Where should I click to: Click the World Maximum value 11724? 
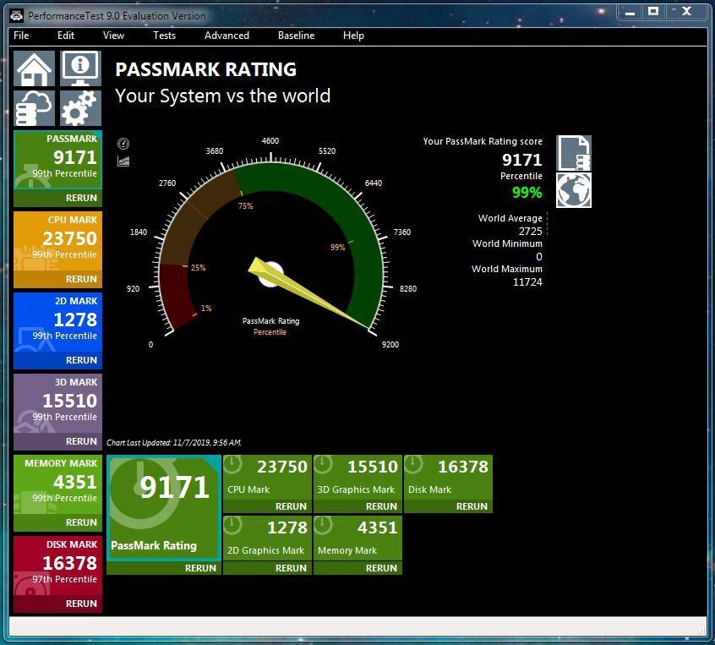(x=527, y=282)
